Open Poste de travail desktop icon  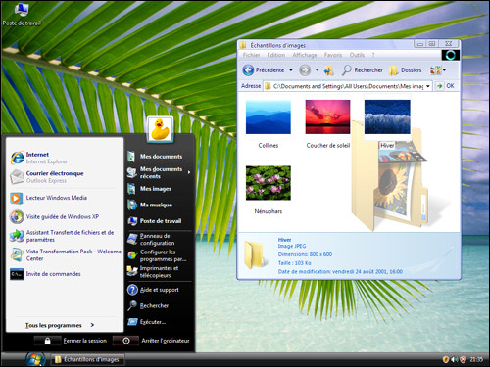pyautogui.click(x=22, y=15)
